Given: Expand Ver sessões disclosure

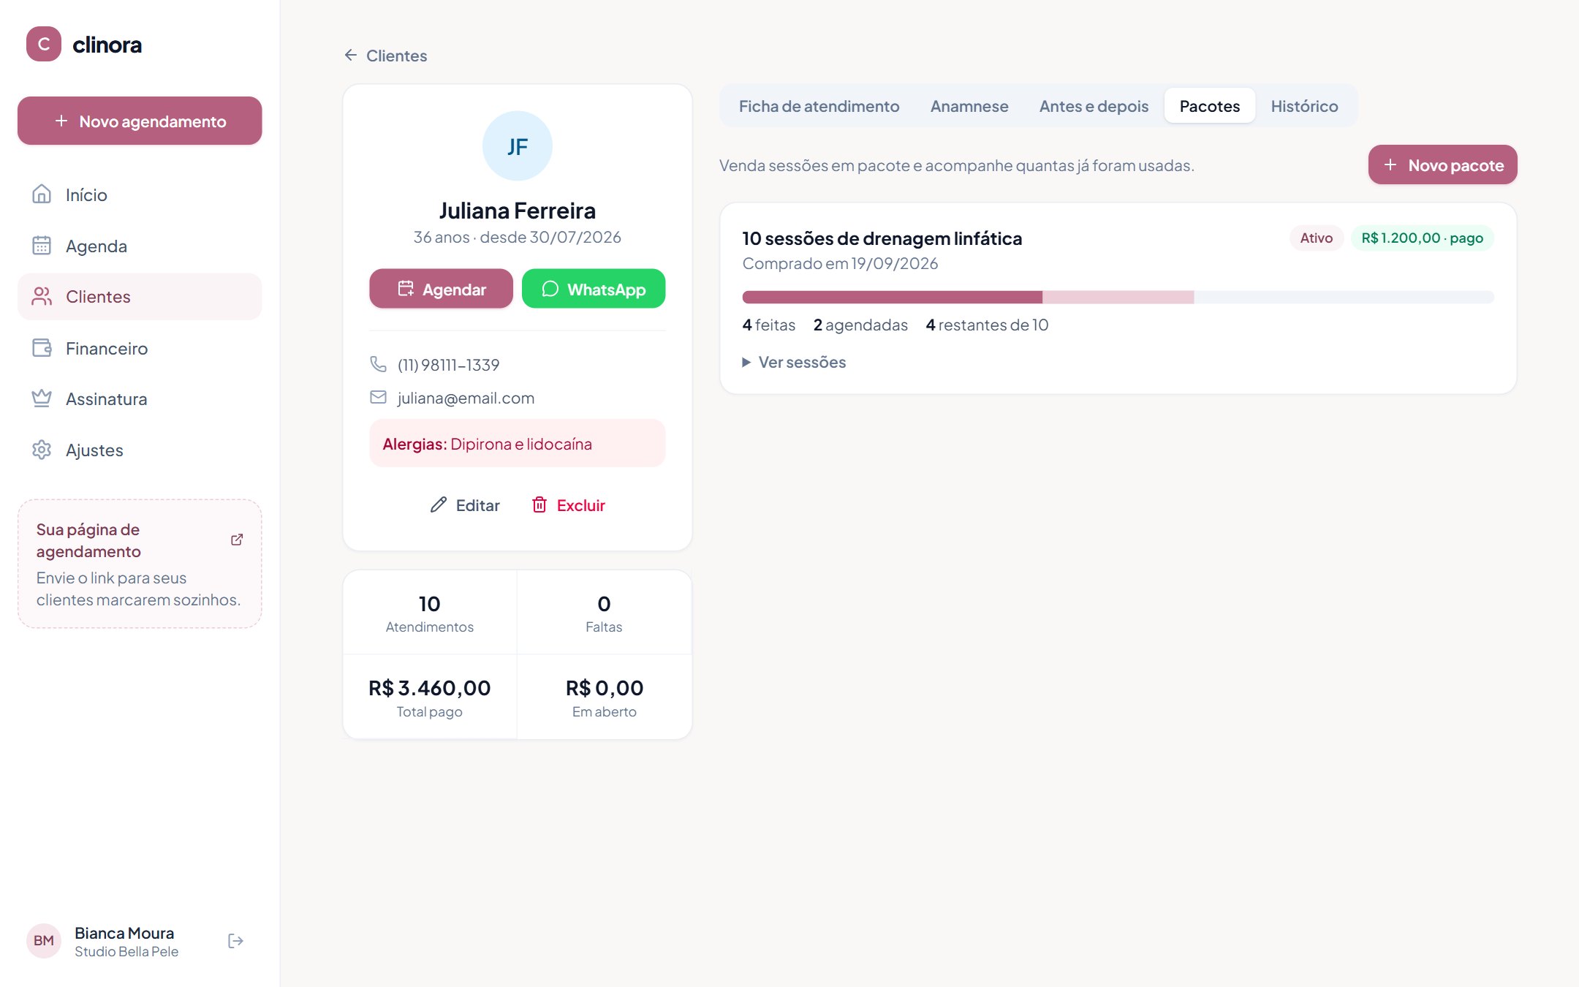Looking at the screenshot, I should point(794,362).
